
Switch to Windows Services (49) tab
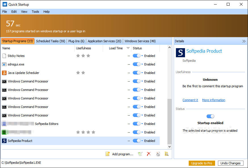[x=140, y=41]
